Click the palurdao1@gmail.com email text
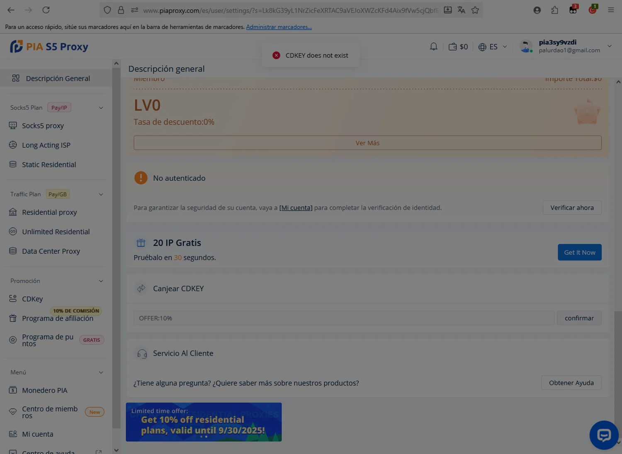Screen dimensions: 622x454 point(569,50)
